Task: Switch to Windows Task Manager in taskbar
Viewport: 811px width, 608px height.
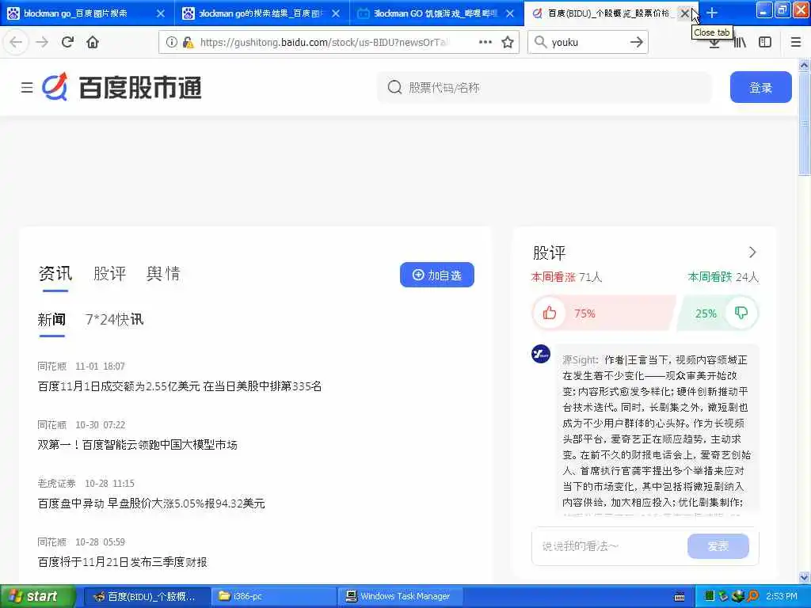Action: 401,596
